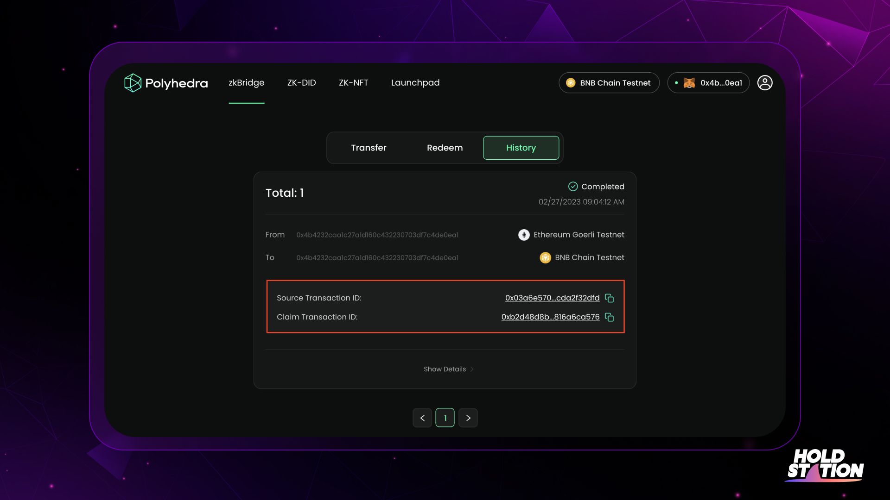Click the MetaMask fox wallet icon

click(689, 83)
